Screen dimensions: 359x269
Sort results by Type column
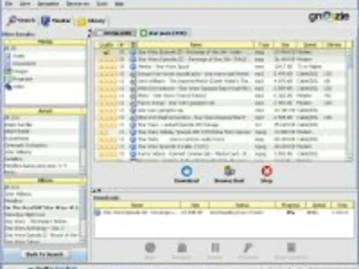(x=264, y=44)
